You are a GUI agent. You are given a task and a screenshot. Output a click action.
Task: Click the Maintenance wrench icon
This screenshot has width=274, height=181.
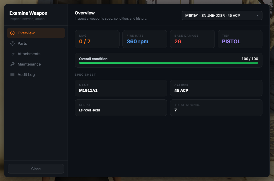(x=12, y=64)
